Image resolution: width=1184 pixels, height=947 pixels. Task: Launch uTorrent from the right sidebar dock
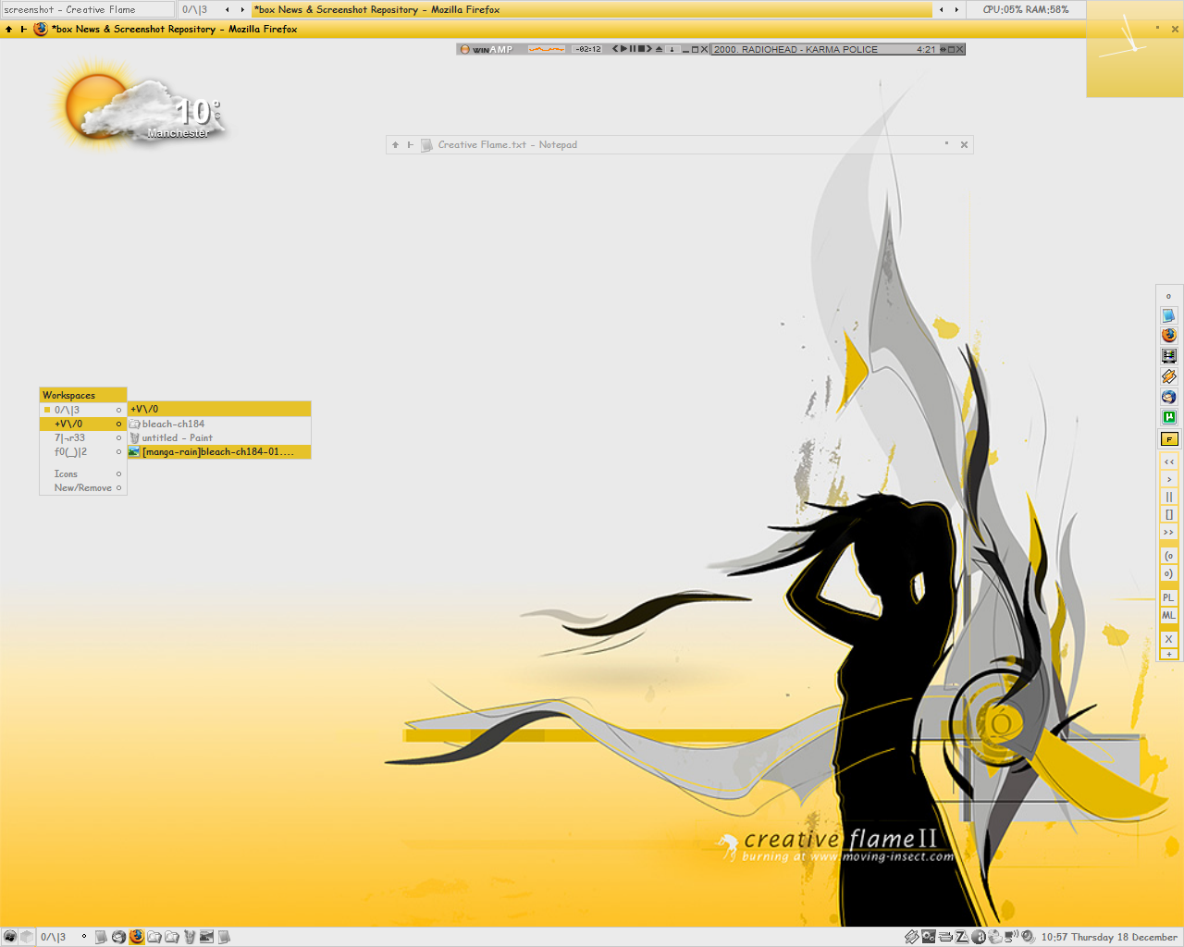click(x=1169, y=417)
